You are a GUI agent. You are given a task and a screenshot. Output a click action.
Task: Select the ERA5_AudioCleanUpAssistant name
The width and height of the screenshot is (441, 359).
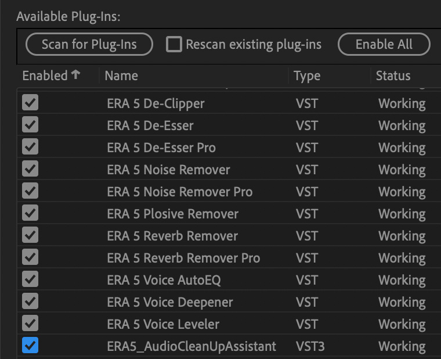click(x=191, y=347)
